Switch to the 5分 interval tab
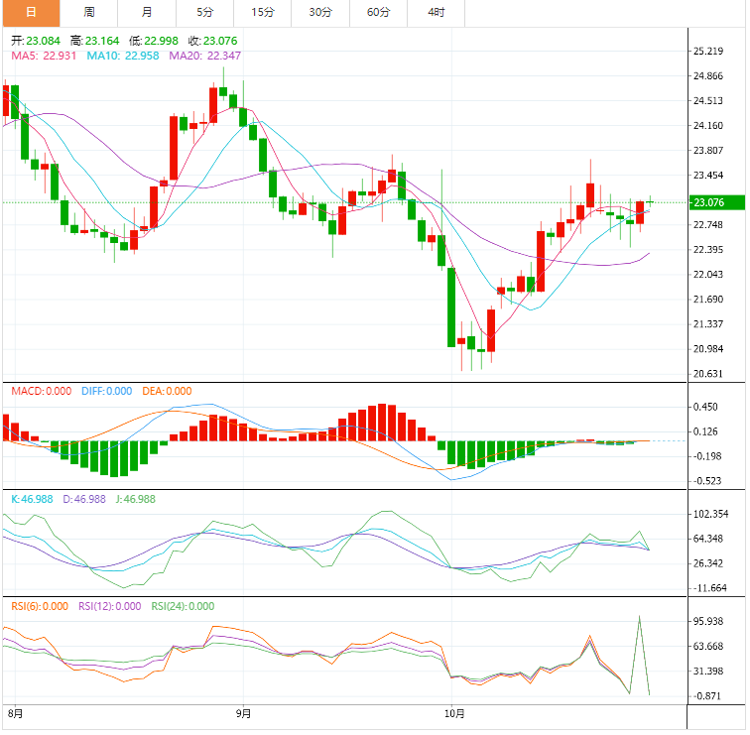750x735 pixels. (x=204, y=12)
